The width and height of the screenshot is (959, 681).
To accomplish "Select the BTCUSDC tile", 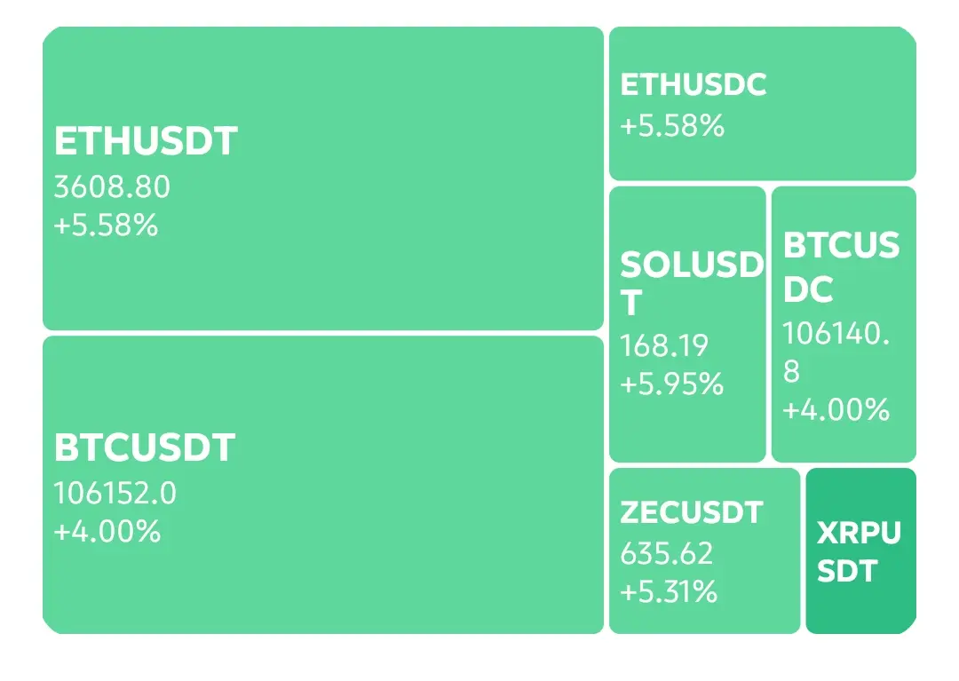I will click(844, 324).
